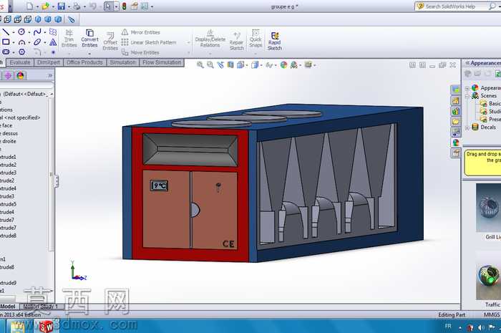Select the Polygon sketch tool
Image resolution: width=501 pixels, height=333 pixels.
pos(21,52)
